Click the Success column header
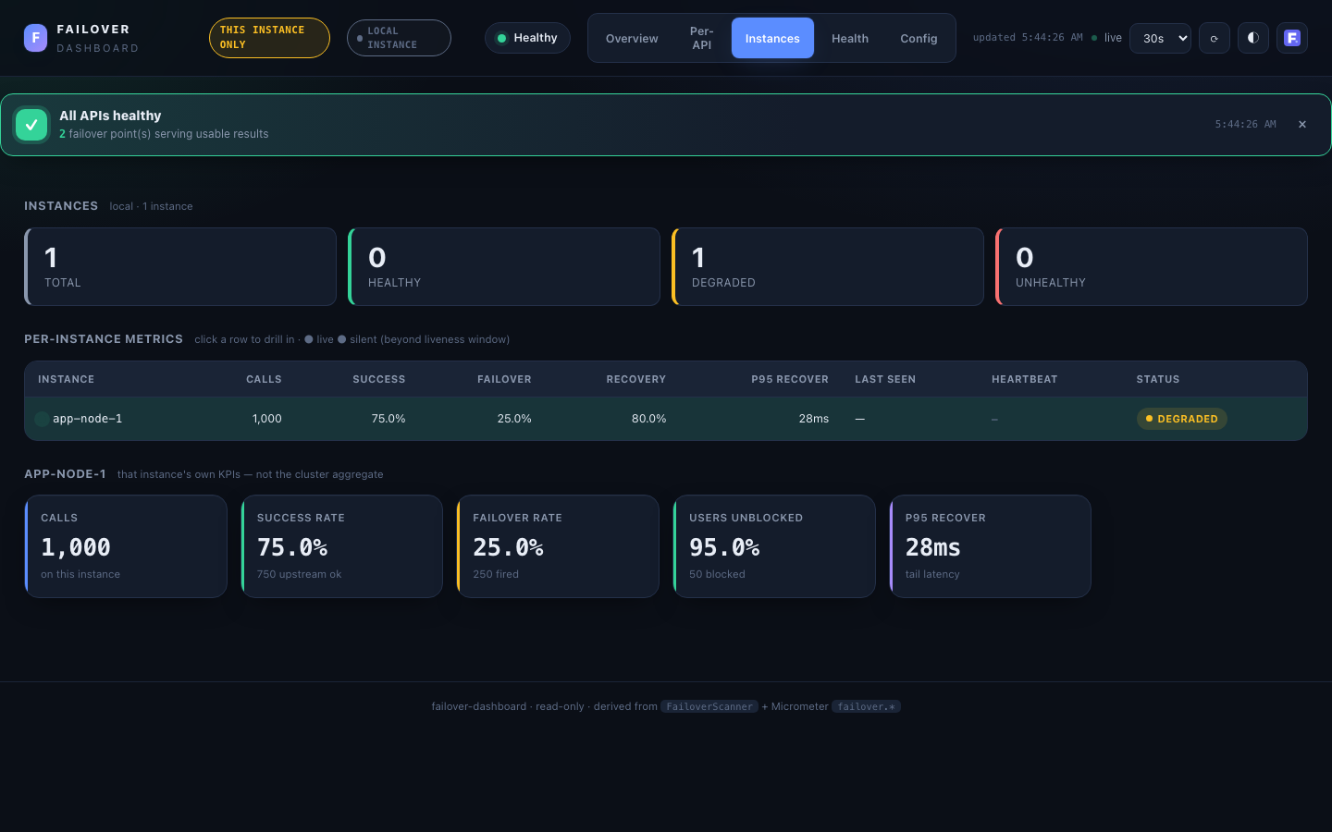This screenshot has height=832, width=1332. coord(378,379)
